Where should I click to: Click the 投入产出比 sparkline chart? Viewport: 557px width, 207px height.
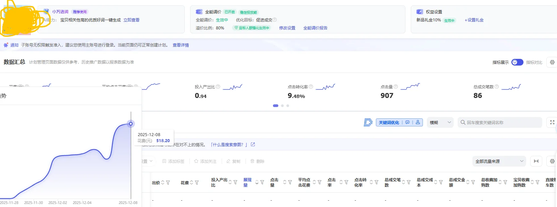(x=232, y=87)
